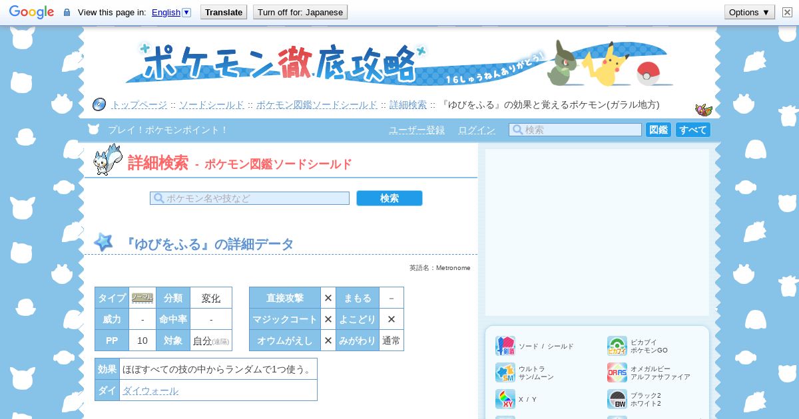The height and width of the screenshot is (419, 799).
Task: Click the ポケモン徹底攻略 site logo banner
Action: coord(400,63)
